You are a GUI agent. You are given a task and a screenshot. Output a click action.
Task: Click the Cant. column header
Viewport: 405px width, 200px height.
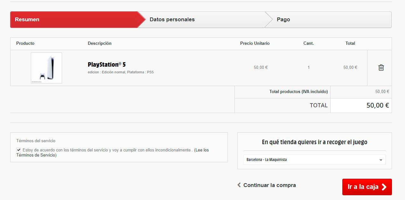point(309,43)
